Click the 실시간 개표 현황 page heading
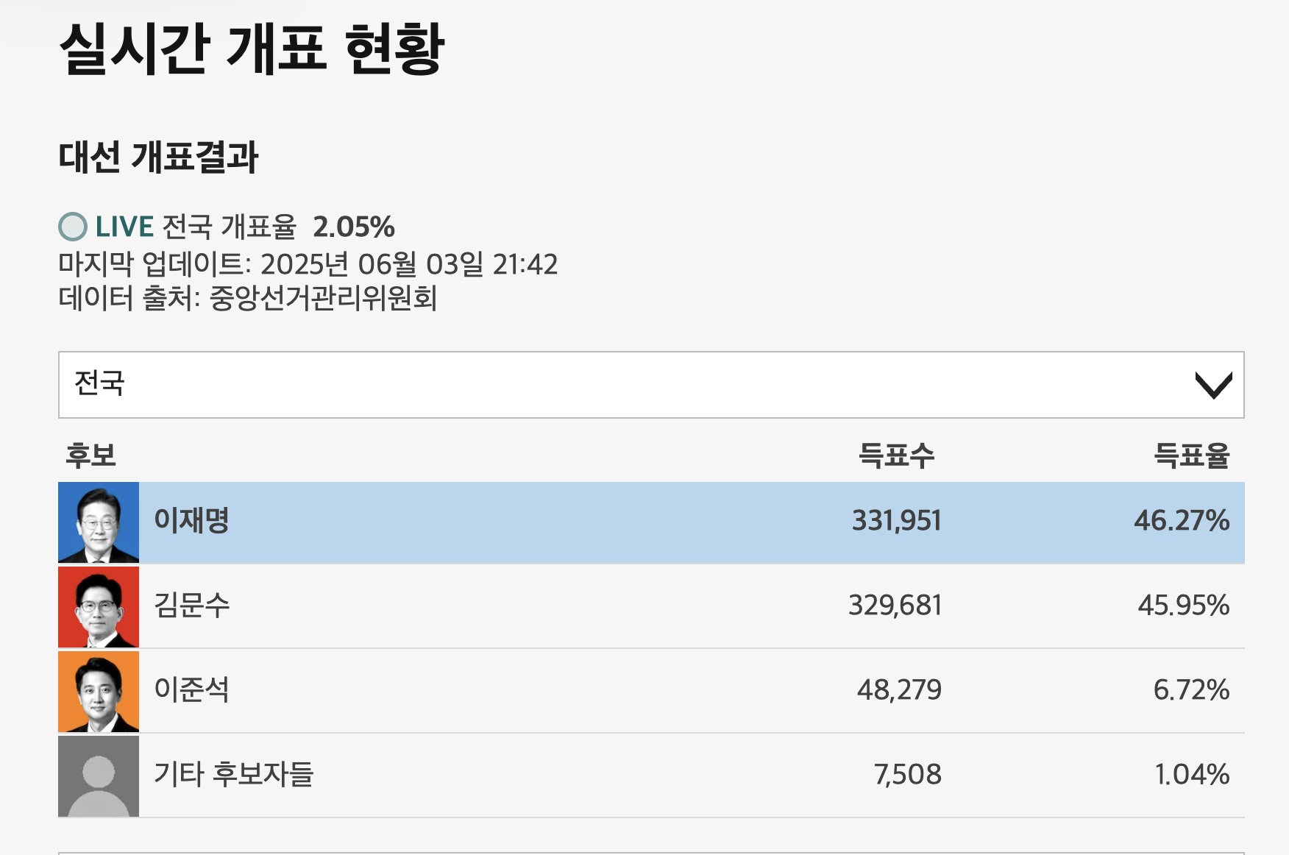Image resolution: width=1289 pixels, height=855 pixels. coord(252,49)
